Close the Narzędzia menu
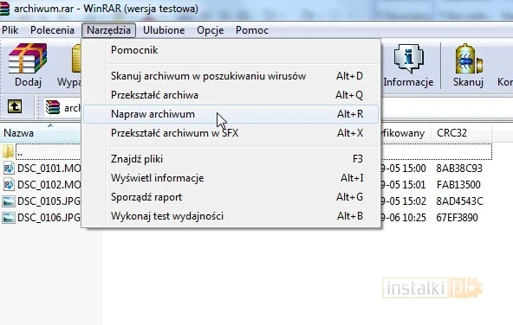The image size is (513, 325). point(108,30)
